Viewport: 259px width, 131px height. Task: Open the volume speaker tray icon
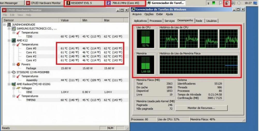[x=239, y=3]
